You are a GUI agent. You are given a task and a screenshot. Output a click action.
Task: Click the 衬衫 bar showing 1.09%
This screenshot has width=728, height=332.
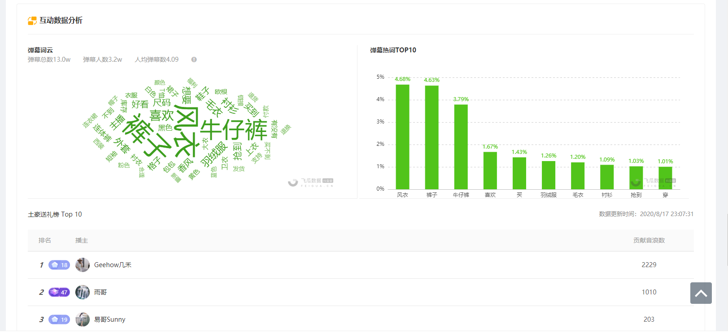point(607,177)
